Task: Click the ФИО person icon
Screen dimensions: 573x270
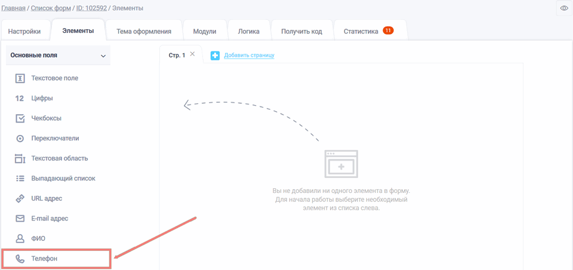Action: (x=20, y=238)
